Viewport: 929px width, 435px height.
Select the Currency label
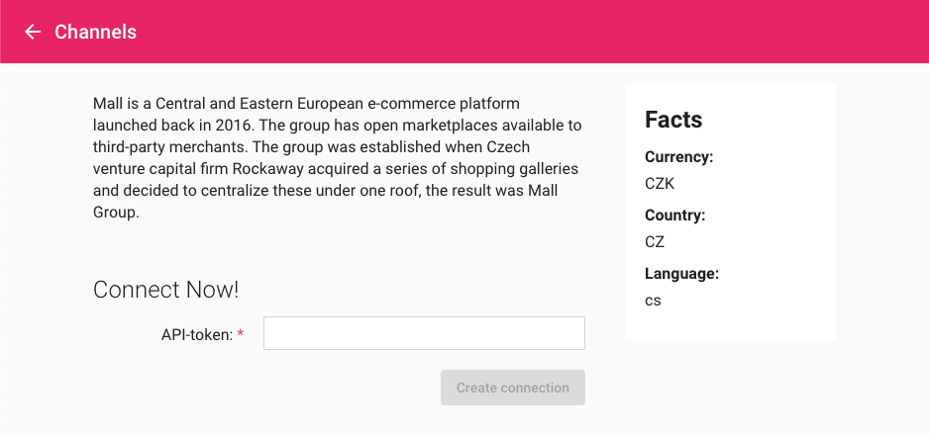pos(679,157)
